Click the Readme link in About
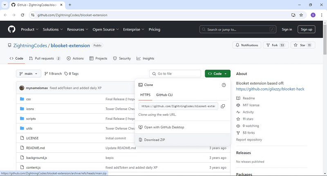Image resolution: width=327 pixels, height=176 pixels. pos(246,98)
